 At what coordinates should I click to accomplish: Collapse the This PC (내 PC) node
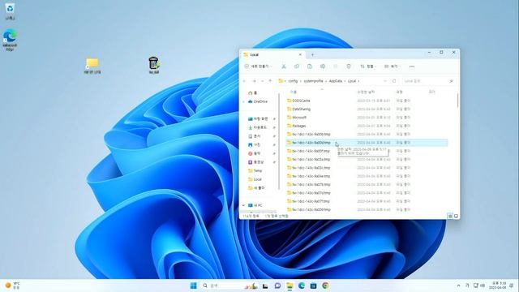244,205
